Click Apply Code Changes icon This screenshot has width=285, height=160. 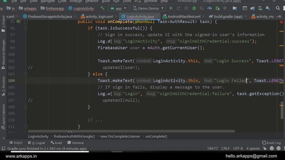[x=186, y=8]
